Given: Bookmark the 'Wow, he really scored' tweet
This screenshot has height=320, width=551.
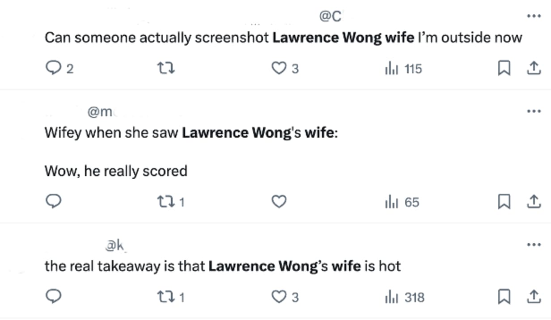Looking at the screenshot, I should (504, 202).
